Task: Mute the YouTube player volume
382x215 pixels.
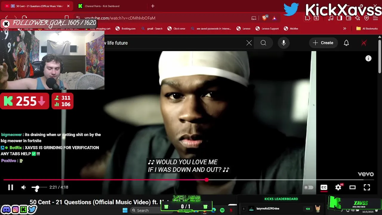Action: pos(24,187)
